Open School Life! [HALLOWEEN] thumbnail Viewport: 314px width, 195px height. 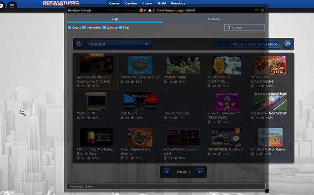click(270, 65)
